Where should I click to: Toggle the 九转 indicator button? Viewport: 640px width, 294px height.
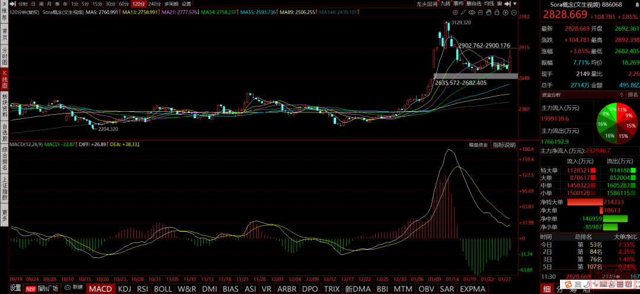[x=446, y=4]
